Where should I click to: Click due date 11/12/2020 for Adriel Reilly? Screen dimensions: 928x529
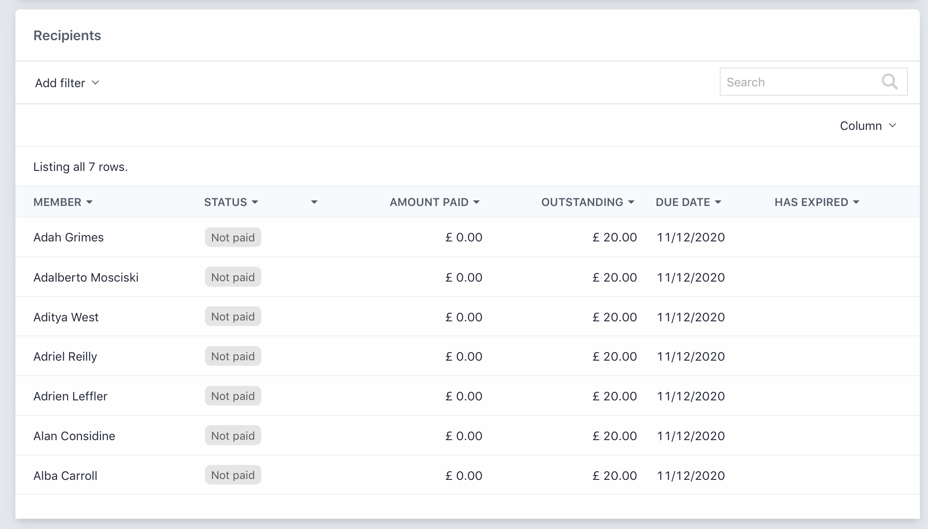click(x=691, y=356)
